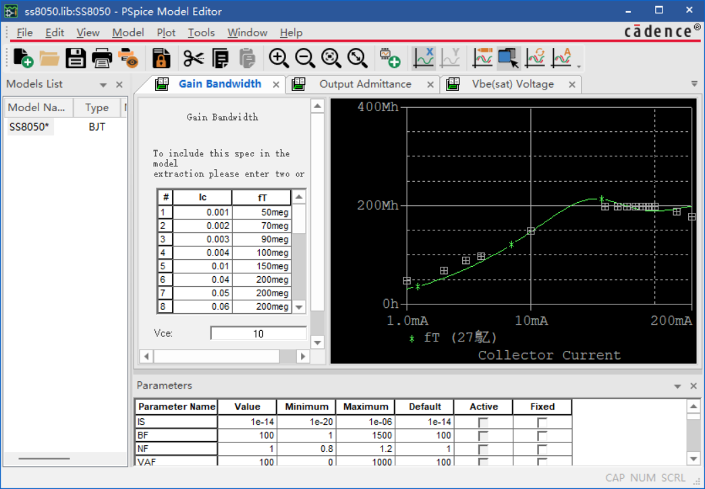Open the Parameters panel dropdown arrow
Image resolution: width=705 pixels, height=489 pixels.
pyautogui.click(x=677, y=386)
